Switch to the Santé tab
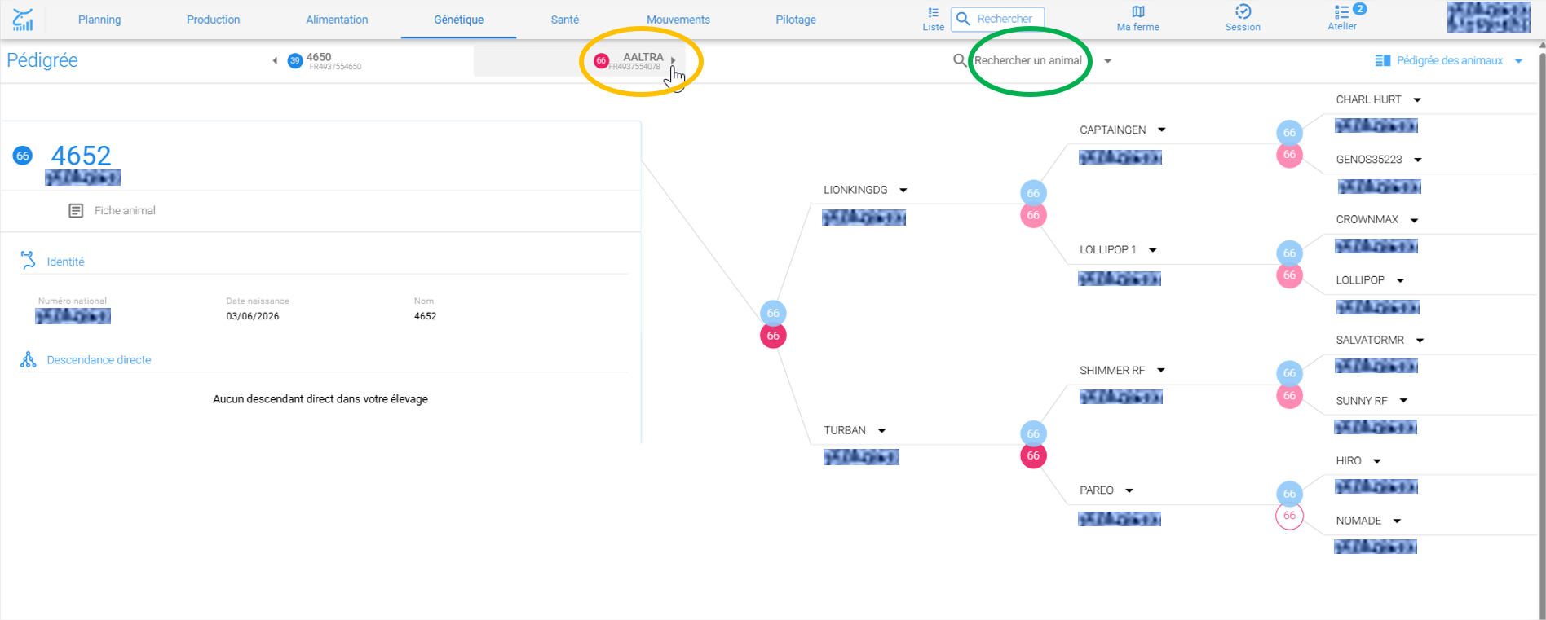This screenshot has width=1546, height=620. pos(564,20)
